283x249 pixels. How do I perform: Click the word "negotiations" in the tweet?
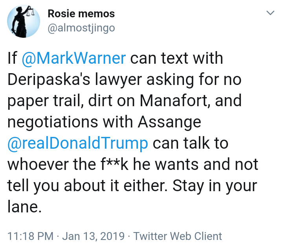click(x=53, y=122)
